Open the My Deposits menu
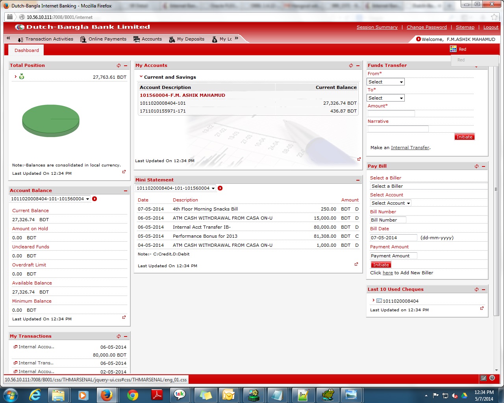Image resolution: width=504 pixels, height=403 pixels. point(187,39)
